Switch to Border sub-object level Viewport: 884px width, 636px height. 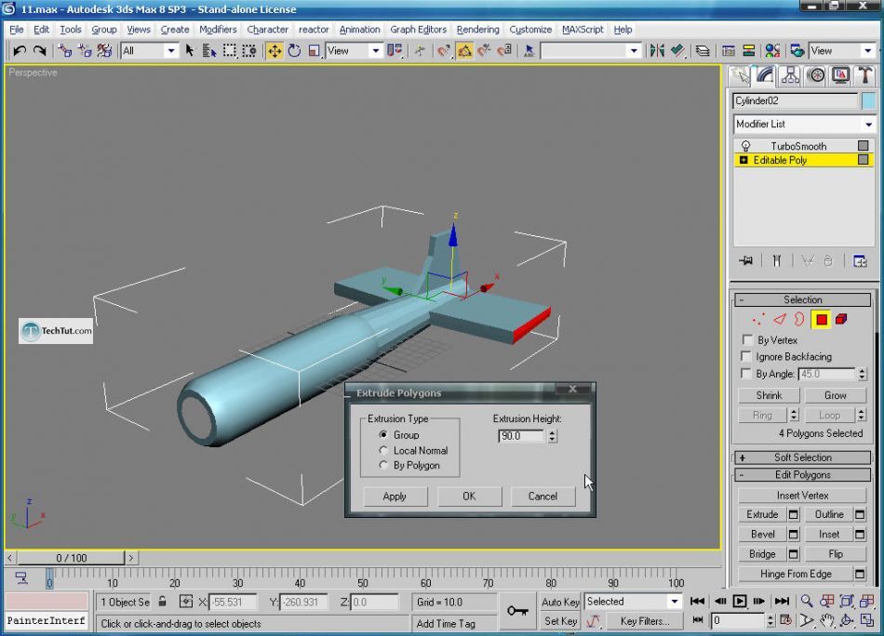click(x=799, y=320)
